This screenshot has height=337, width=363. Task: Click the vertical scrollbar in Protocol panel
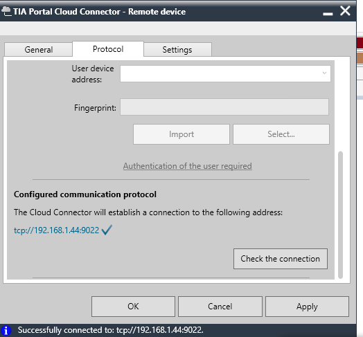coord(340,215)
